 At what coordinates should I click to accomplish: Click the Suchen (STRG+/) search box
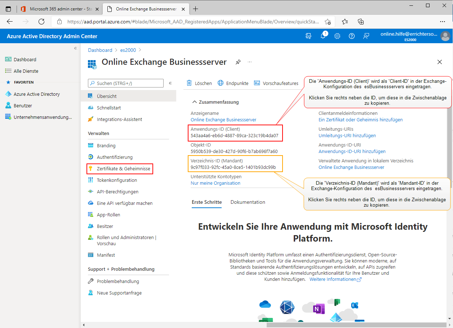click(126, 83)
